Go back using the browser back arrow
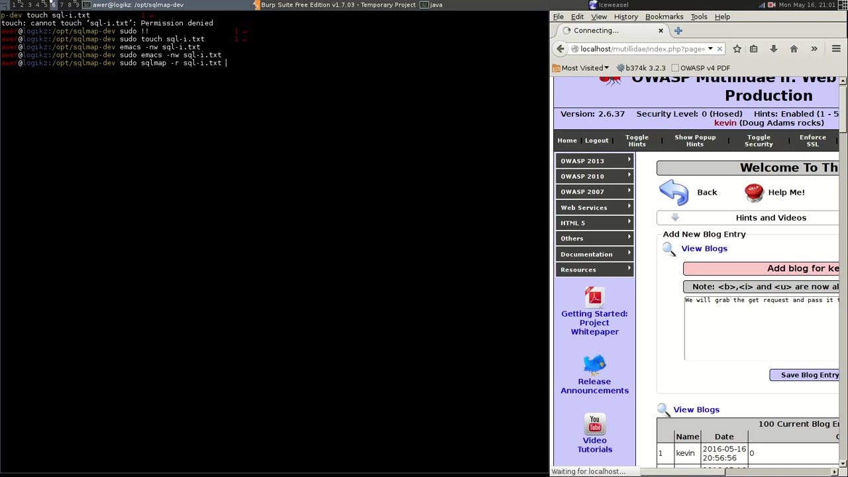848x477 pixels. point(560,48)
